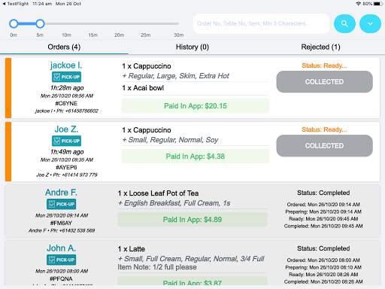Tap the PICK-UP badge under John A.
Viewport: 385px width, 289px height.
point(61,260)
